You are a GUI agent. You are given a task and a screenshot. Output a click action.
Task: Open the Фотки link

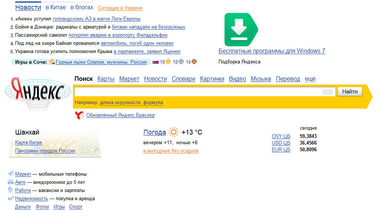42,207
